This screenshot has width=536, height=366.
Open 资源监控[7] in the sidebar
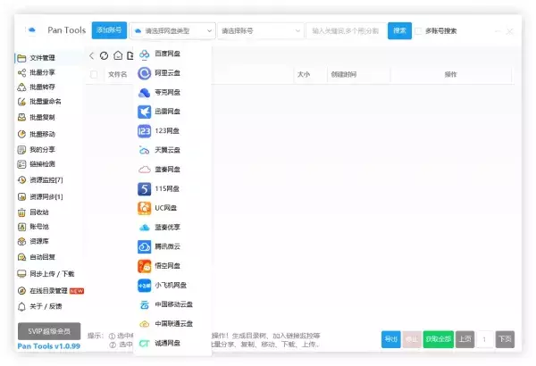click(40, 179)
